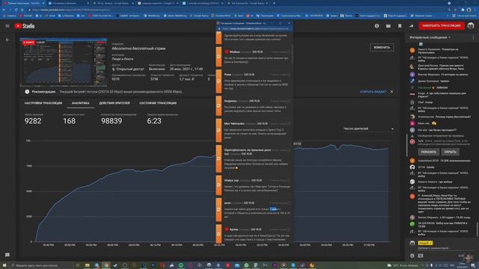Click the bookmark icon in top bar
Screen dimensions: 479x269
pos(400,26)
